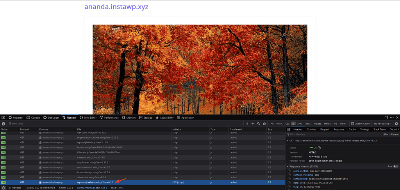The width and height of the screenshot is (400, 190).
Task: Click the element picker icon
Action: [4, 118]
